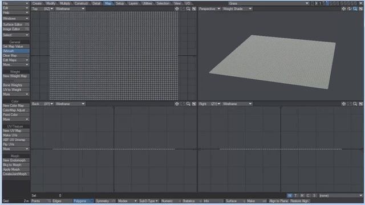Click zoom magnifier icon in Top viewport

[188, 9]
